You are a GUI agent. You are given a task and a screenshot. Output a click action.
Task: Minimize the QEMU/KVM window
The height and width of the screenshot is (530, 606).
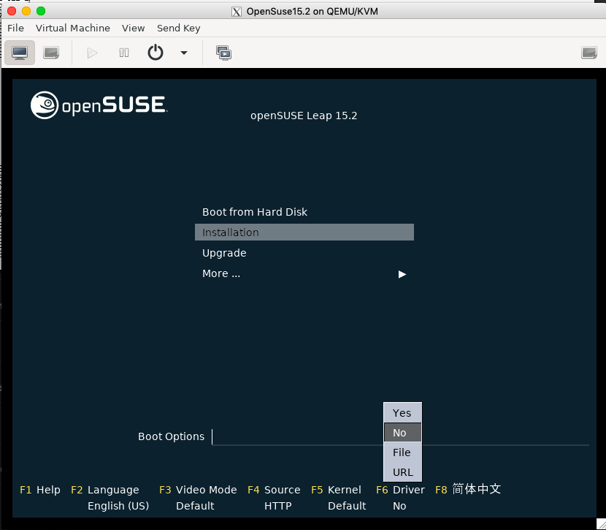26,11
